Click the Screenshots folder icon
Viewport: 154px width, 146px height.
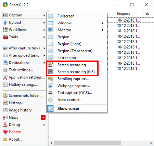5,95
